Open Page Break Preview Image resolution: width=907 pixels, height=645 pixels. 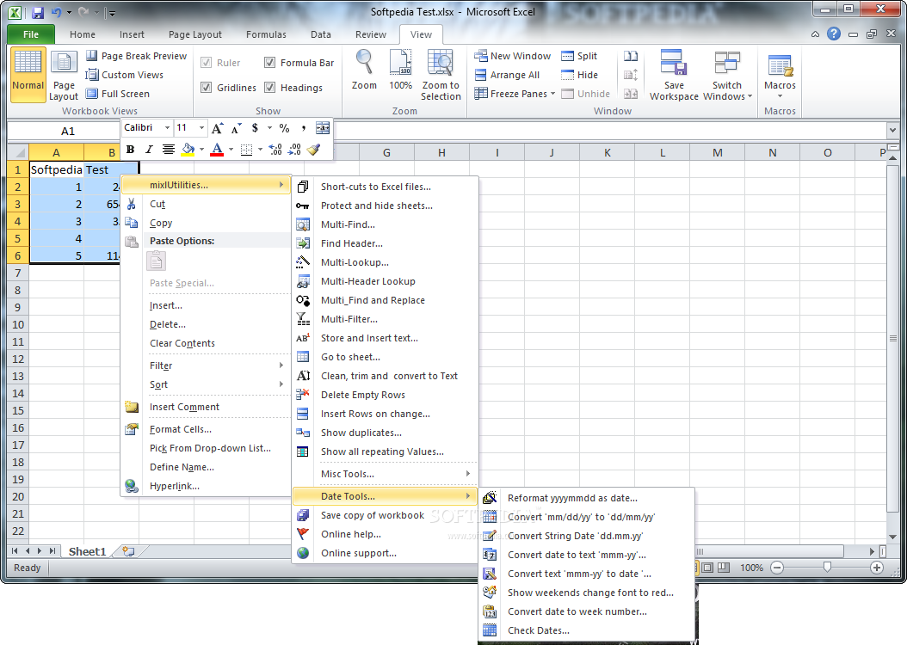(x=137, y=56)
